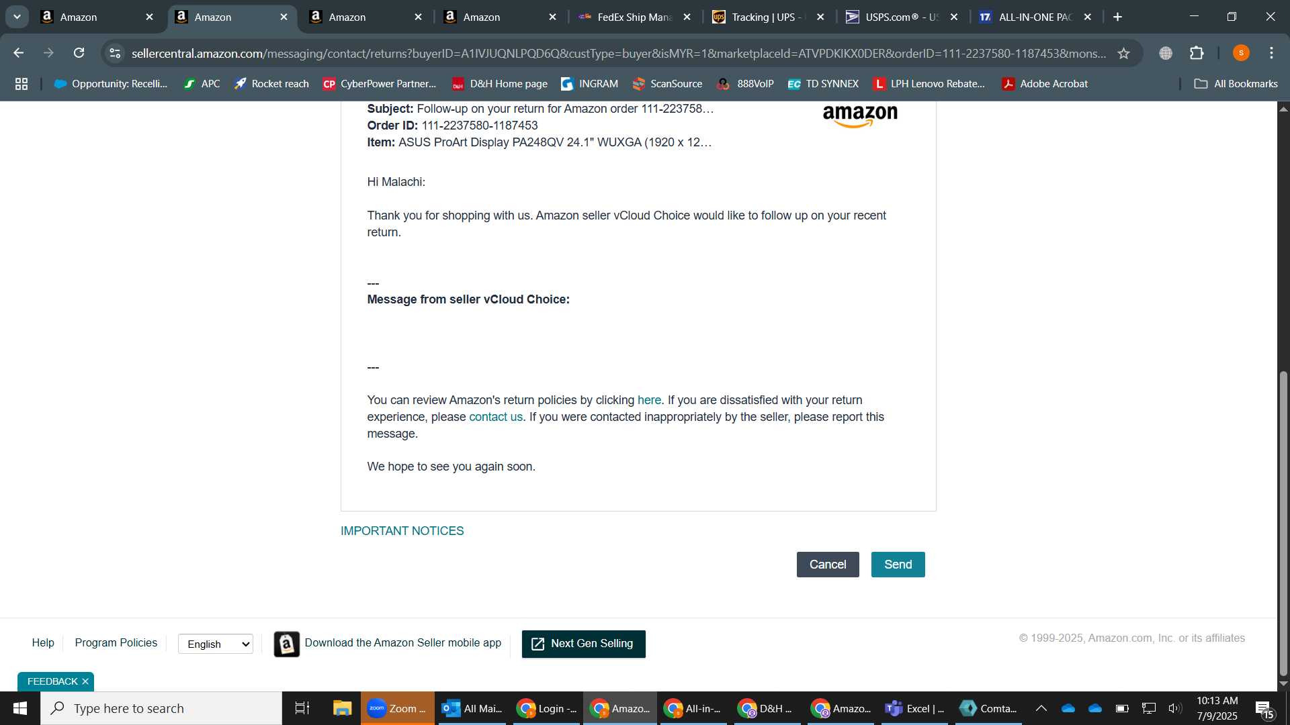The width and height of the screenshot is (1290, 725).
Task: Show hidden system tray icons
Action: [x=1041, y=708]
